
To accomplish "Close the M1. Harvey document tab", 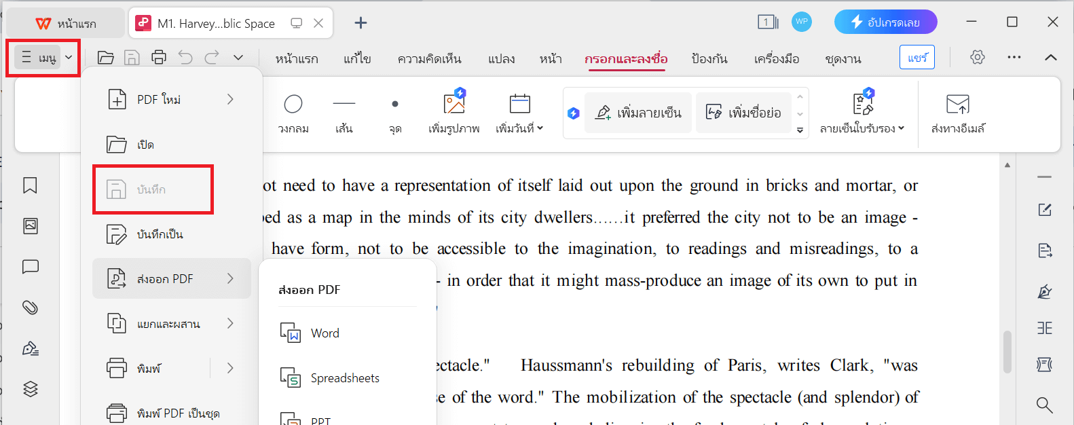I will [x=318, y=23].
